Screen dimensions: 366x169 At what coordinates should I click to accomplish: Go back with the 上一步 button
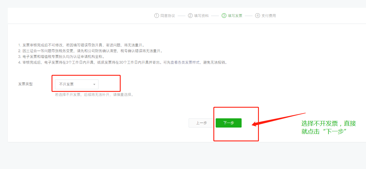(202, 123)
